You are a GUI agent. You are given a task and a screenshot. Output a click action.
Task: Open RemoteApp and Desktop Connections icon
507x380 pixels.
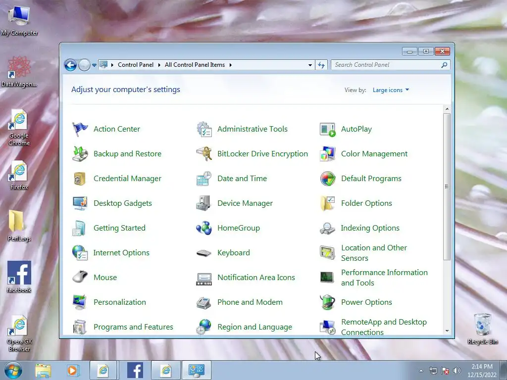(328, 327)
